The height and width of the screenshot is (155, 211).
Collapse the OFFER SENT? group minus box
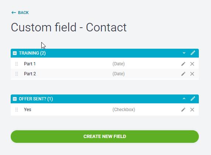click(x=15, y=99)
